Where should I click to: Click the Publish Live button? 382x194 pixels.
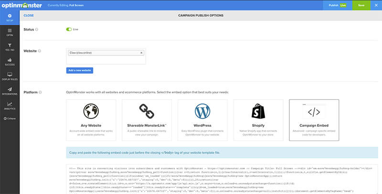tap(338, 5)
